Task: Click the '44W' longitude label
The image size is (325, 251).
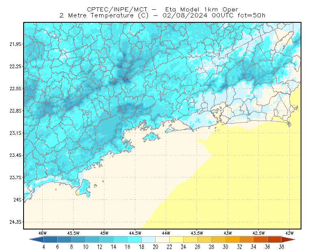Action: click(166, 233)
